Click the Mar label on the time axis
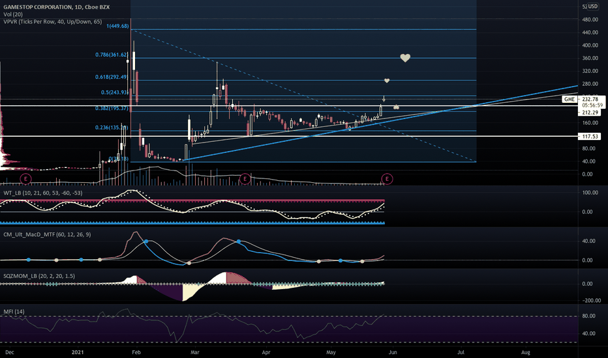 tap(194, 352)
